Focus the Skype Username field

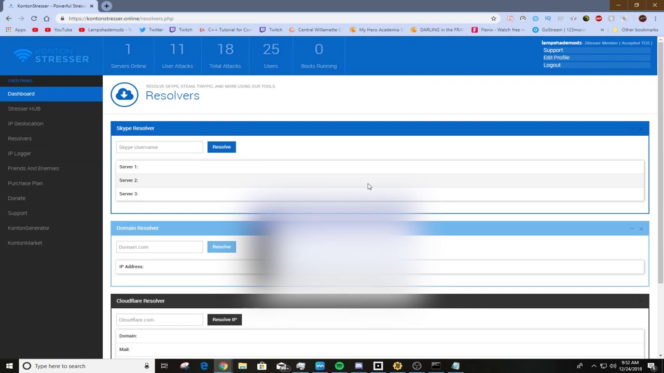click(x=159, y=147)
